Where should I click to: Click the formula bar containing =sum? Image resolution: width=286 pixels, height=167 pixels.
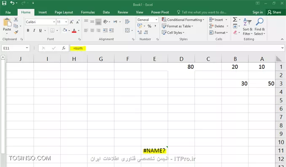pos(177,48)
